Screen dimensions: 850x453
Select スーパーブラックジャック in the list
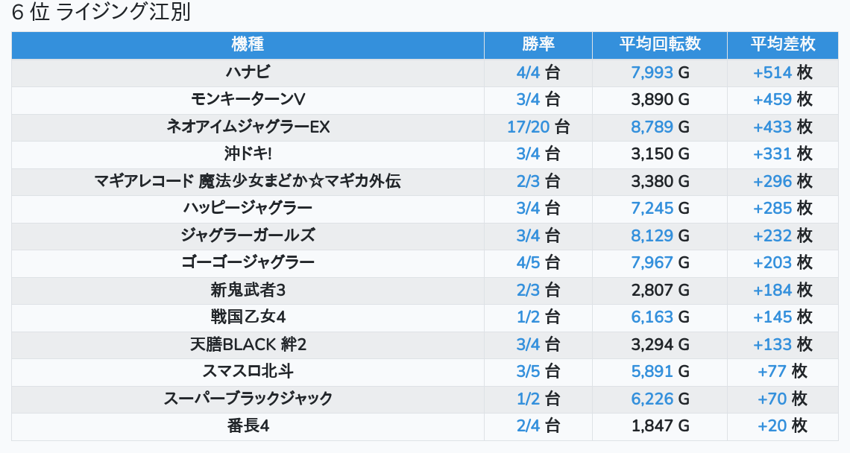(x=248, y=399)
